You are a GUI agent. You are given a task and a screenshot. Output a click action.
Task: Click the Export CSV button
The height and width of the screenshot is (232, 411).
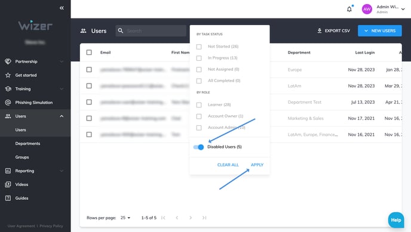pos(334,30)
